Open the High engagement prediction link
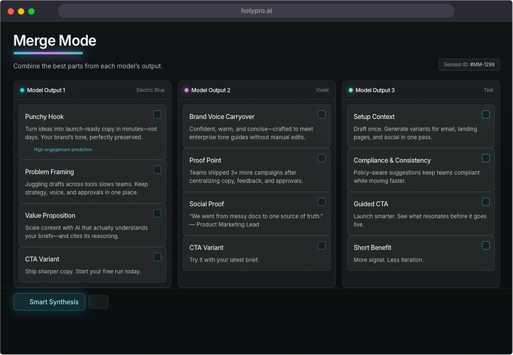This screenshot has width=513, height=355. click(x=63, y=150)
